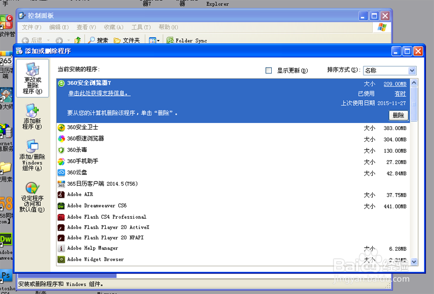The height and width of the screenshot is (294, 434).
Task: Minimize the 添加或删除程序 window
Action: 396,51
